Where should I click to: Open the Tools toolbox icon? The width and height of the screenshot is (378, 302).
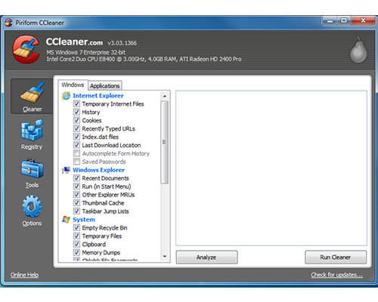click(32, 168)
